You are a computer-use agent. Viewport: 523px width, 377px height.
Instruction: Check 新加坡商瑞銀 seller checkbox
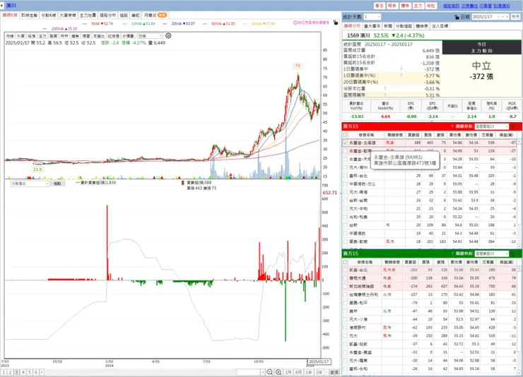pos(345,287)
